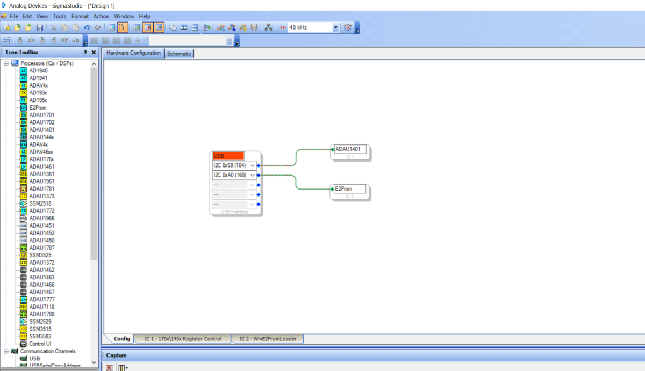Select E2Prom item in Tree ToolBox
This screenshot has height=371, width=645.
click(38, 107)
